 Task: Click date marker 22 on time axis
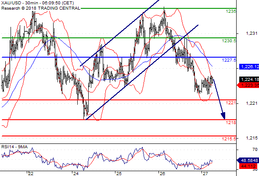[31, 173]
